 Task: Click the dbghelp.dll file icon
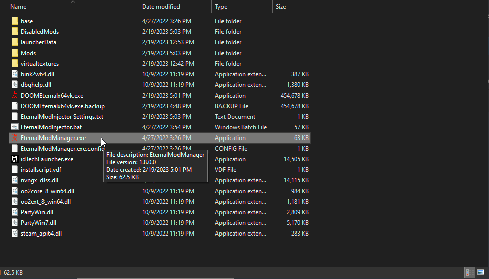(14, 85)
